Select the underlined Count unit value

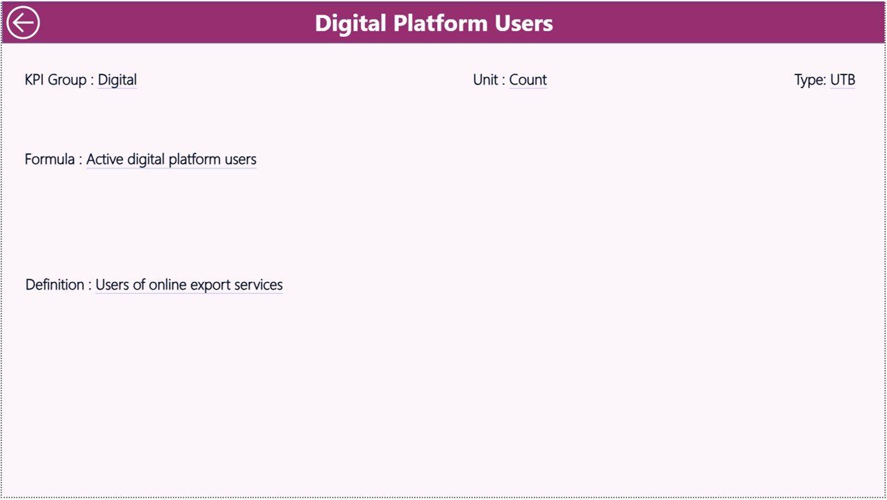pos(528,80)
